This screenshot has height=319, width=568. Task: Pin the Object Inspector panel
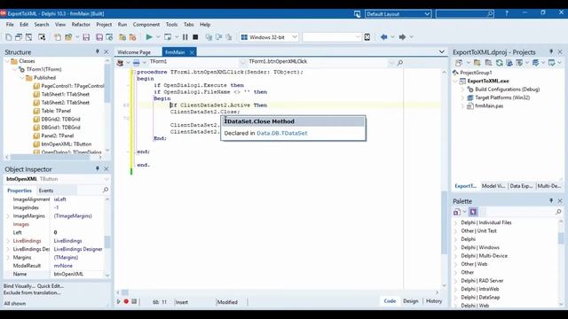[x=98, y=169]
